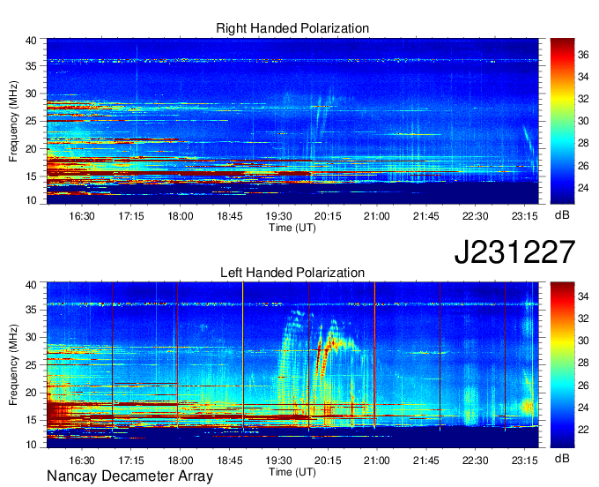Click the 21:00 time tick under the Right Handed plot
The image size is (599, 487).
[x=377, y=216]
